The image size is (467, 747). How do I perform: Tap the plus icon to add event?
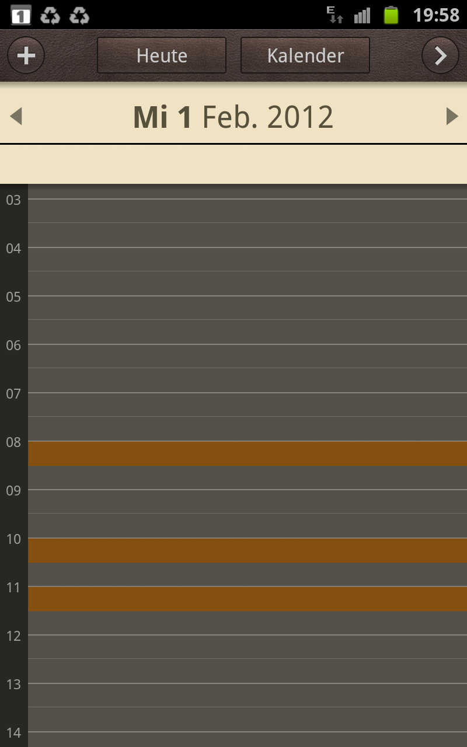[26, 55]
